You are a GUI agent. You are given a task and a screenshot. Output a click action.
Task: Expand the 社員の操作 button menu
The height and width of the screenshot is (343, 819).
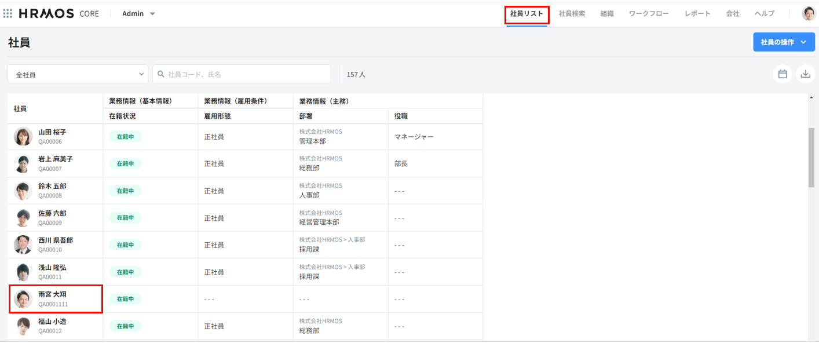(783, 42)
